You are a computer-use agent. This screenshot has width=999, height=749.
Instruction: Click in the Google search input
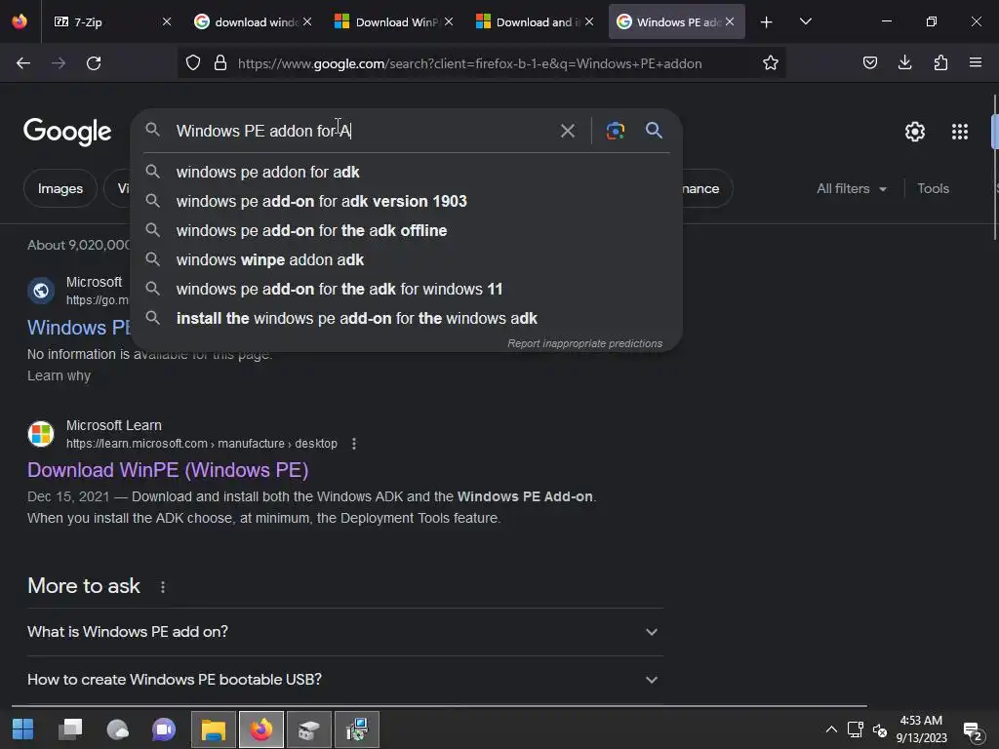click(x=363, y=132)
